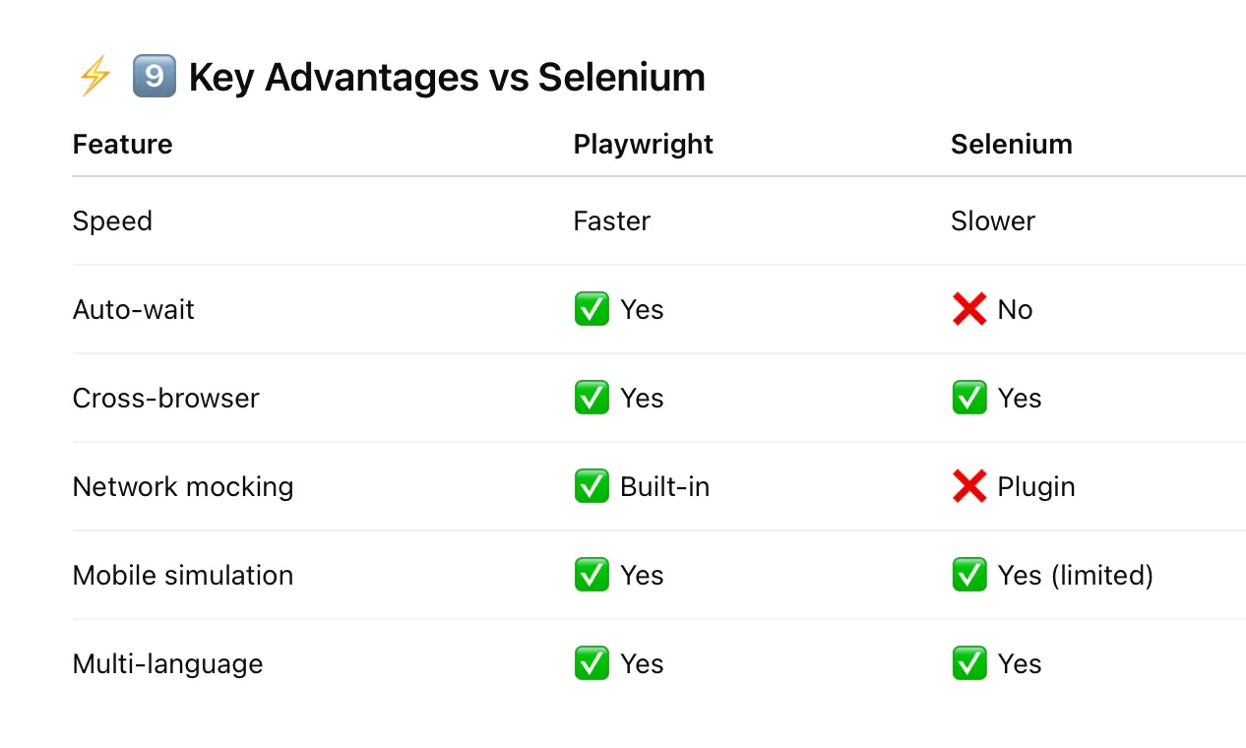Click Playwright Cross-browser green checkmark
The height and width of the screenshot is (748, 1246).
[592, 398]
